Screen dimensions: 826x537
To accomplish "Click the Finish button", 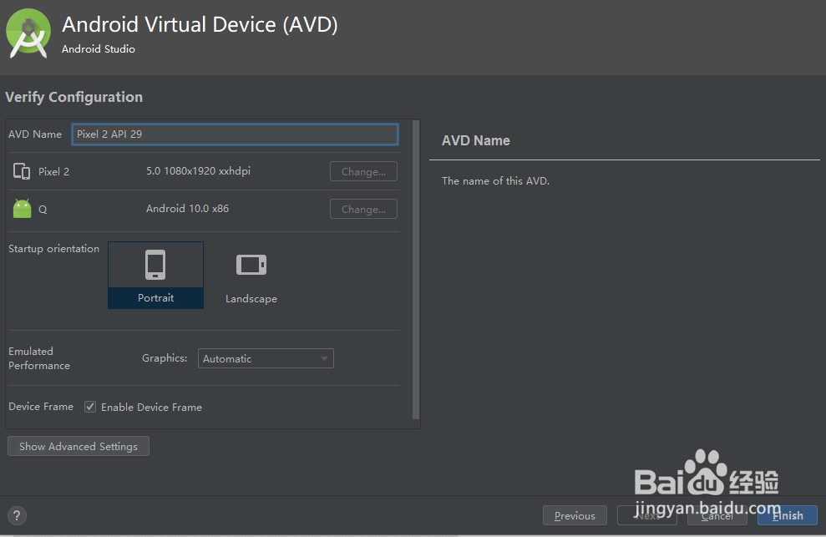I will coord(788,515).
